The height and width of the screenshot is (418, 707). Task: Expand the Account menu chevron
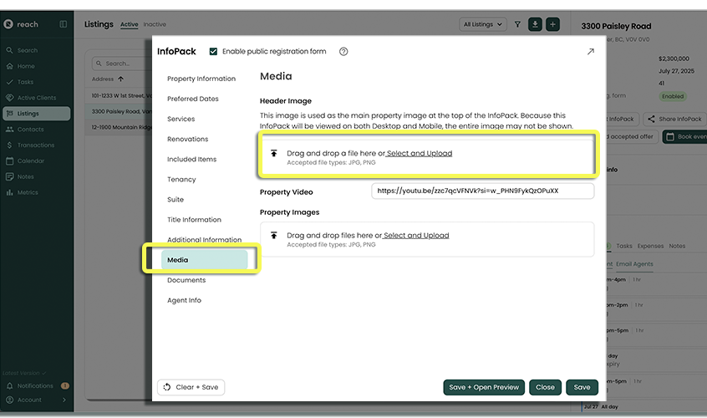[64, 400]
